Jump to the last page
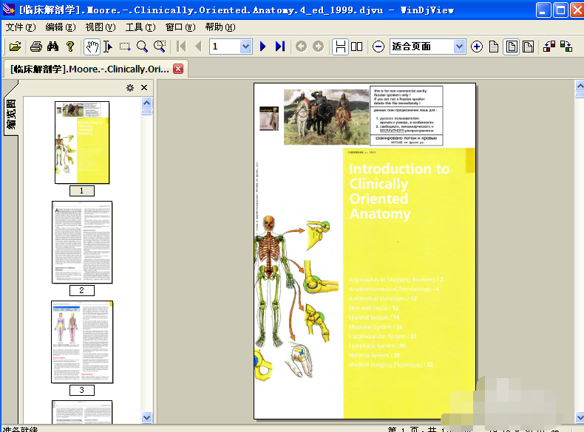Viewport: 584px width, 432px height. (280, 47)
